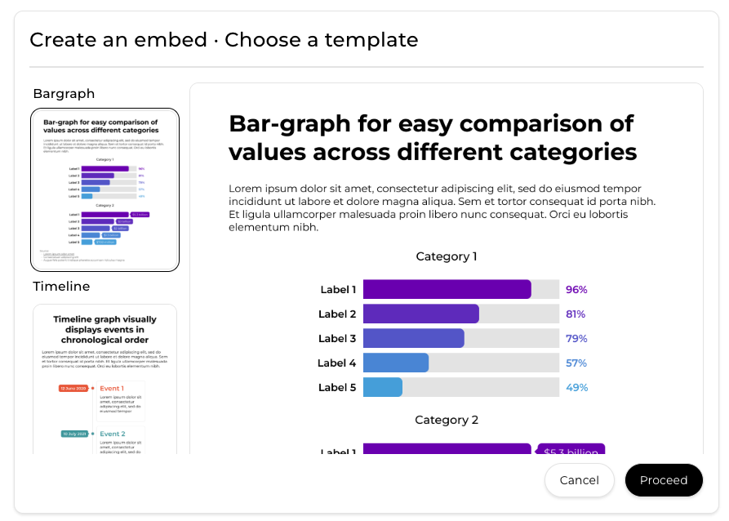Click the 81% value beside Label 2
The height and width of the screenshot is (521, 729).
point(576,314)
